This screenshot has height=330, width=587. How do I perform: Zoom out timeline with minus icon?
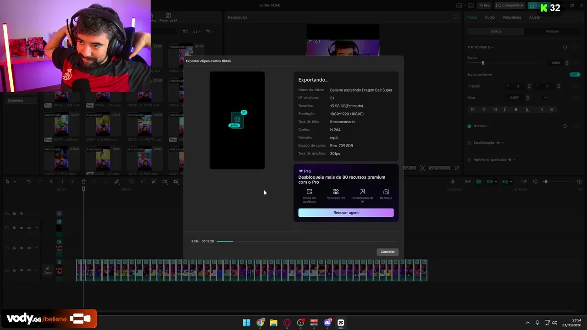[x=535, y=182]
